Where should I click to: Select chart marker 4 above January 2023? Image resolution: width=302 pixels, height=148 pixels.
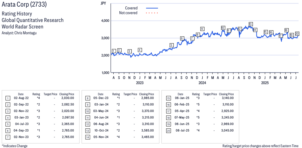[x=140, y=50]
